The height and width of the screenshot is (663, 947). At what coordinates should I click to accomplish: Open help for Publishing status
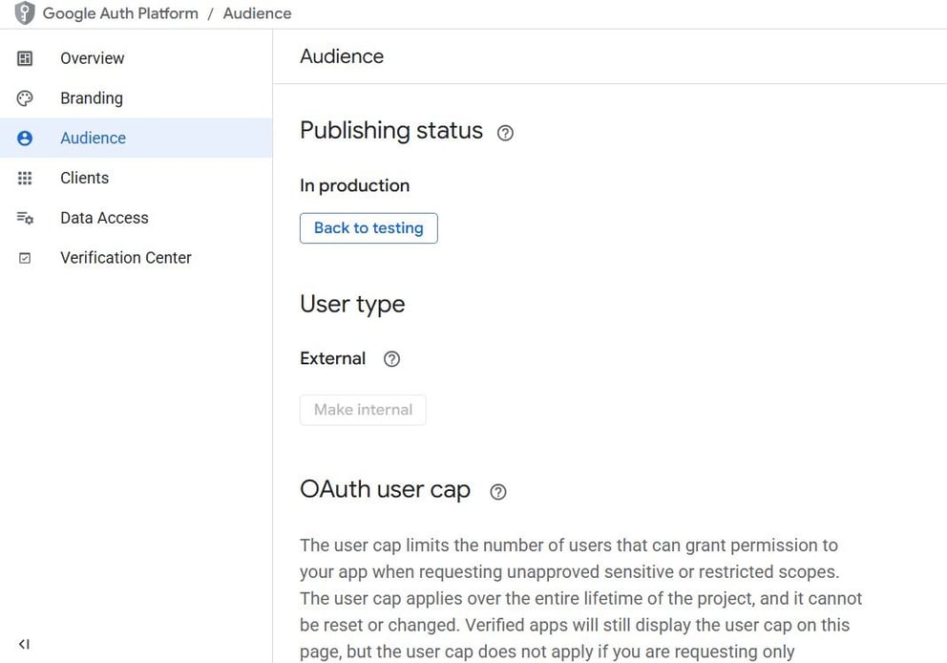click(x=505, y=133)
